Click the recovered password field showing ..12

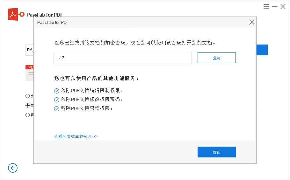(123, 58)
